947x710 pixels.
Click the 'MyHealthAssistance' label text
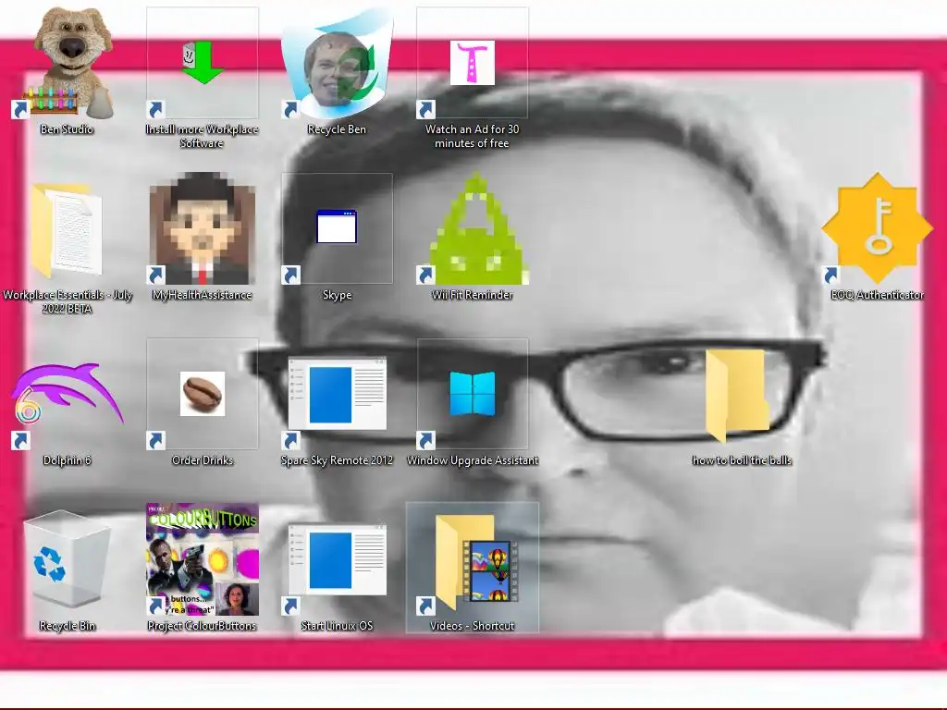[x=203, y=295]
